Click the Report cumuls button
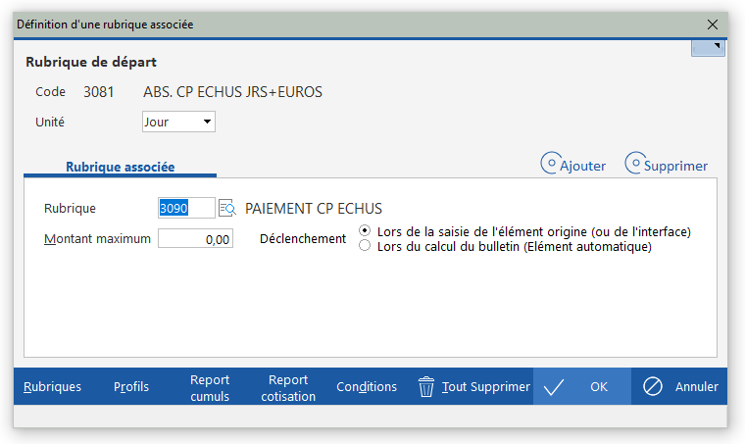The width and height of the screenshot is (745, 444). coord(210,387)
